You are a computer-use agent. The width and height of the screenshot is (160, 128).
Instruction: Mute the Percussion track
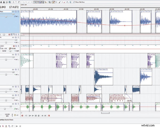coord(16,46)
